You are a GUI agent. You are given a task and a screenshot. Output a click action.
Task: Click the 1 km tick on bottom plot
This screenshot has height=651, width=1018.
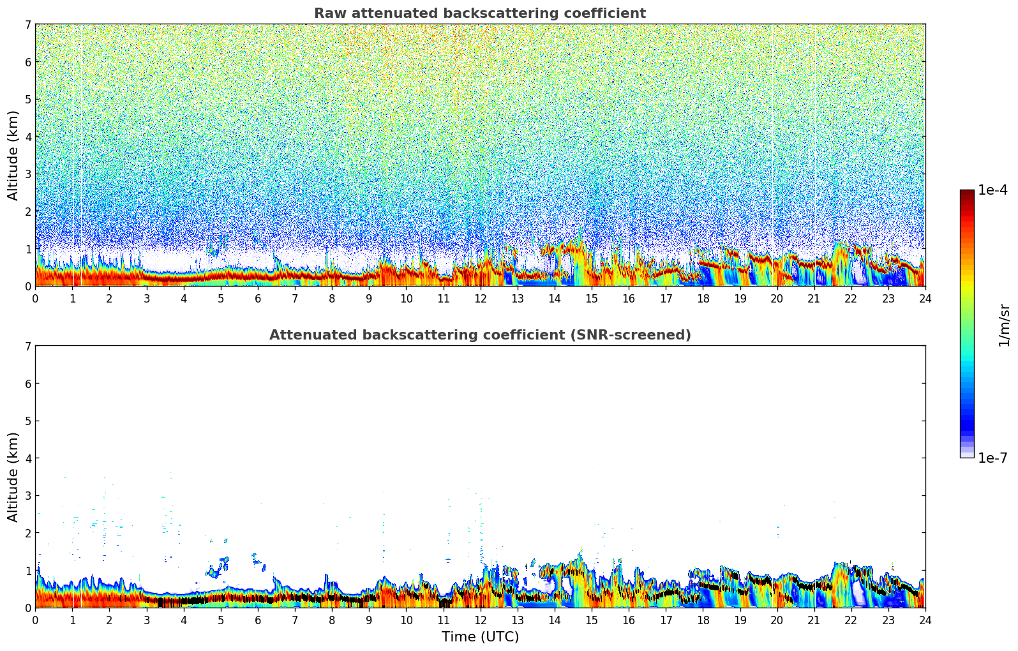pos(27,571)
